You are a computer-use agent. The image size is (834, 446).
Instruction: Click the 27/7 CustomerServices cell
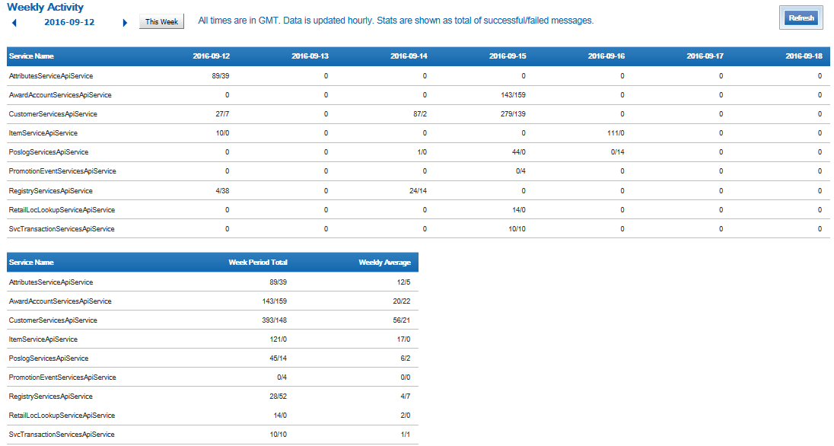click(x=222, y=114)
